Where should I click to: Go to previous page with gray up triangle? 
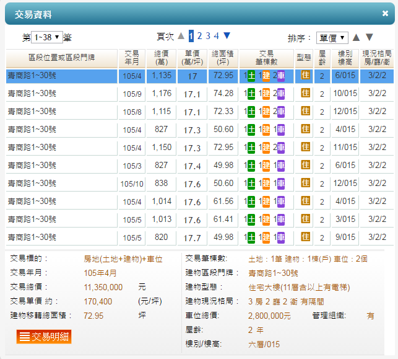pyautogui.click(x=181, y=36)
